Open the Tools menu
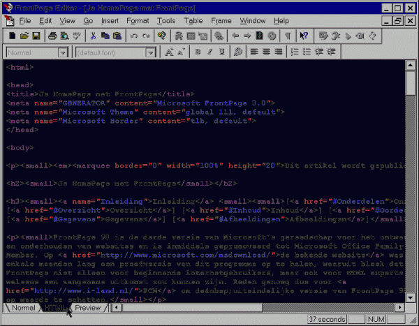 (x=166, y=21)
